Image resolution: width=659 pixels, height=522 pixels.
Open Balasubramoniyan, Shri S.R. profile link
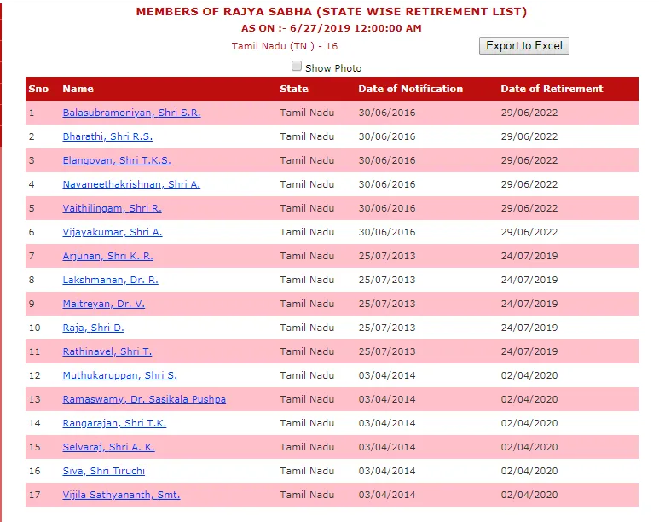click(131, 113)
